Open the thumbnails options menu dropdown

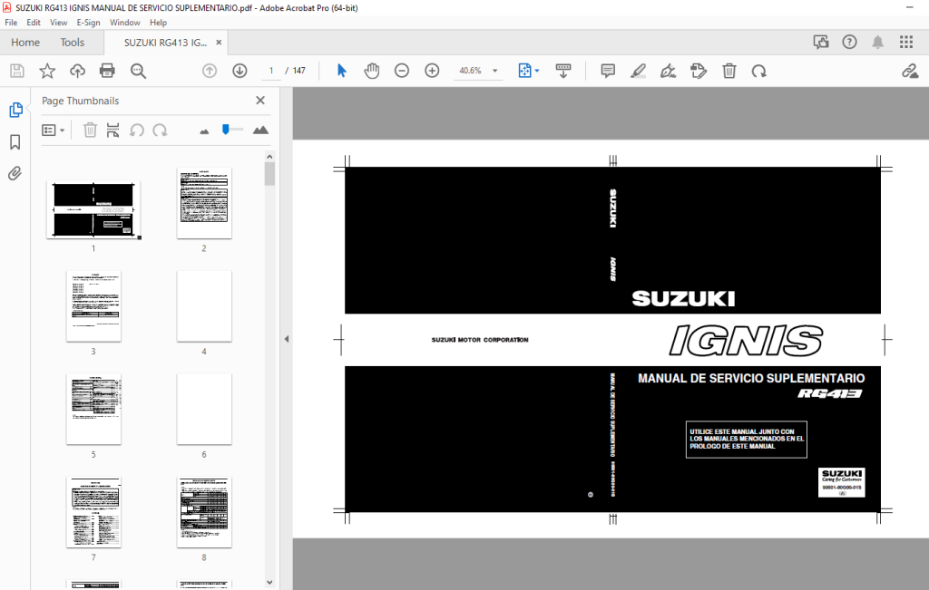pos(53,131)
